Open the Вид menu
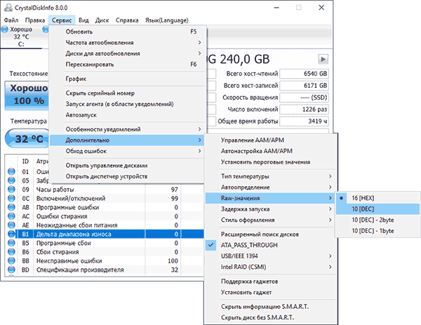This screenshot has width=421, height=325. (83, 20)
